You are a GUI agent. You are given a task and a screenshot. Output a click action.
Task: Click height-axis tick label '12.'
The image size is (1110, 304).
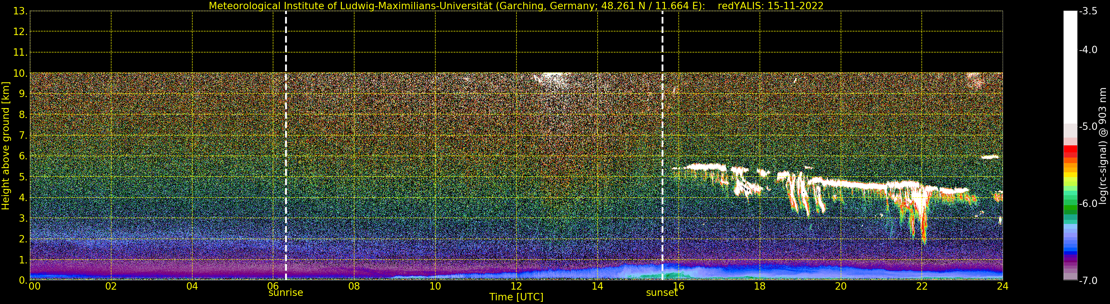(x=20, y=32)
